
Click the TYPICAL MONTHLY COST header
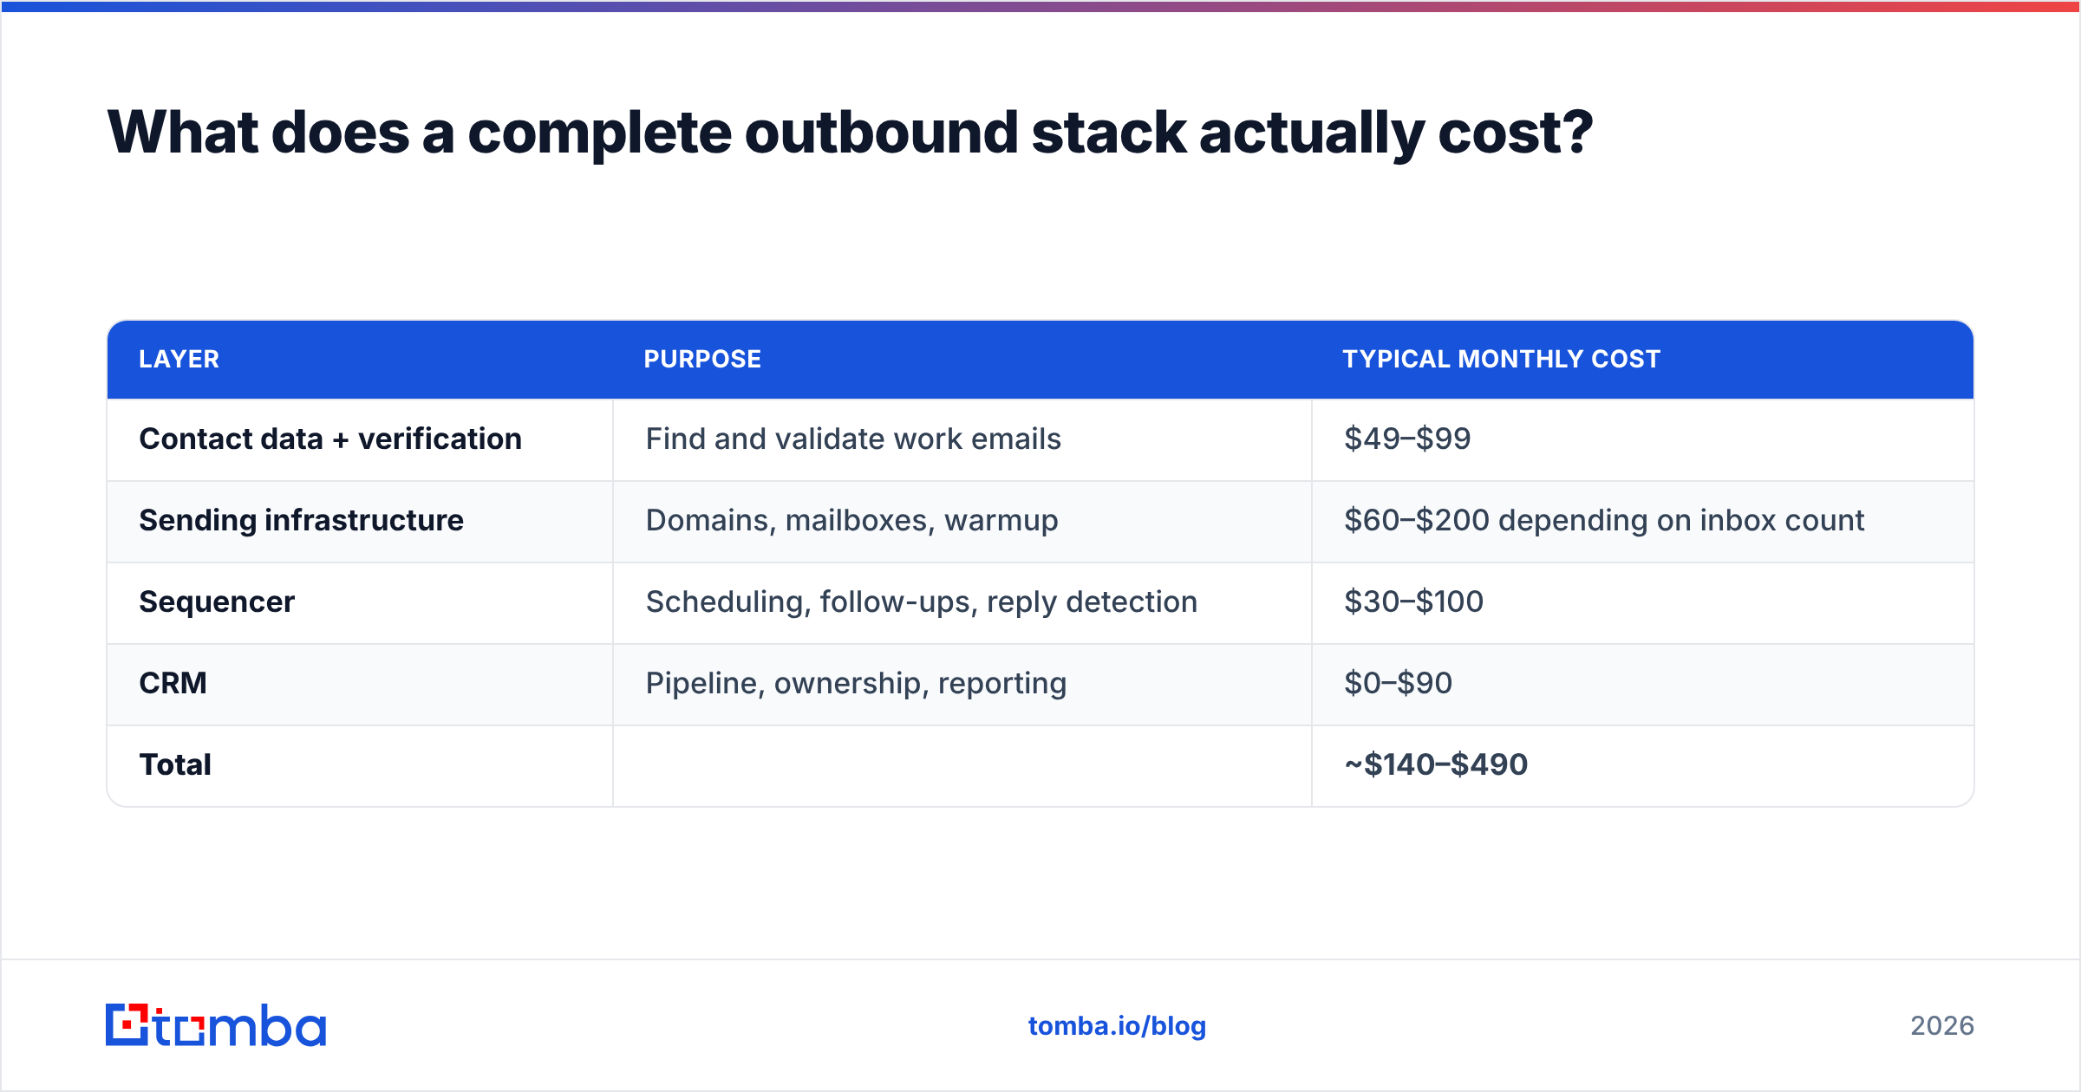click(1501, 359)
